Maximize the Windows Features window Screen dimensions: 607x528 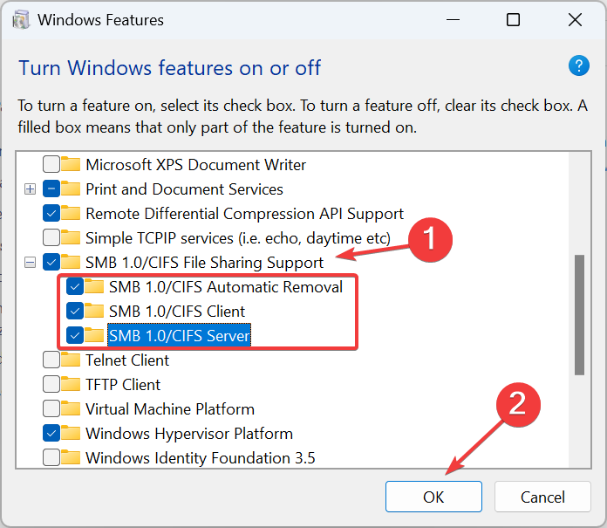pos(513,19)
